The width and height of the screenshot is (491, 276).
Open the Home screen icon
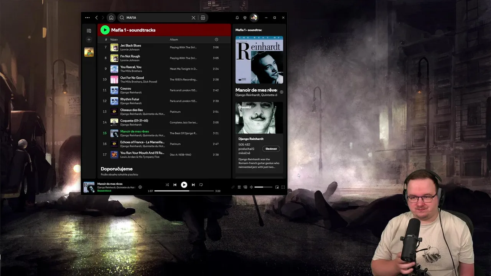pos(111,18)
